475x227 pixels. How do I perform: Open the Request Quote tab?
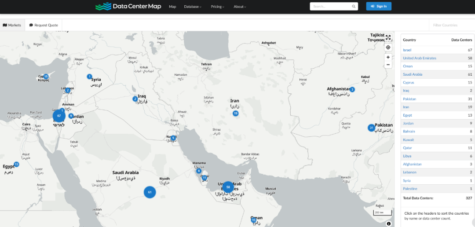[x=44, y=25]
